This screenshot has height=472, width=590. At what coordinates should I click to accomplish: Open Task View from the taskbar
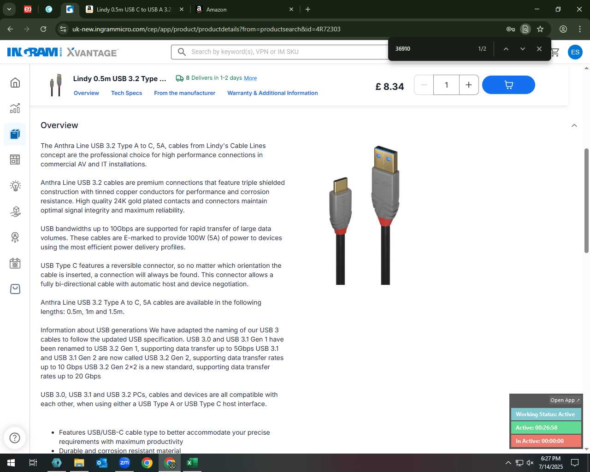click(33, 463)
